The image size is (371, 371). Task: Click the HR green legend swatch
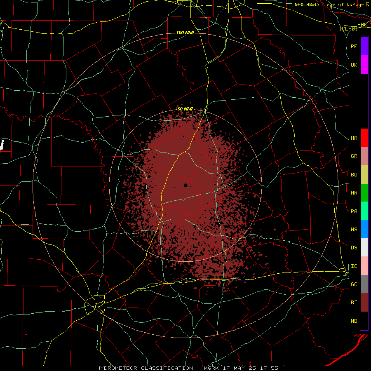pyautogui.click(x=364, y=193)
